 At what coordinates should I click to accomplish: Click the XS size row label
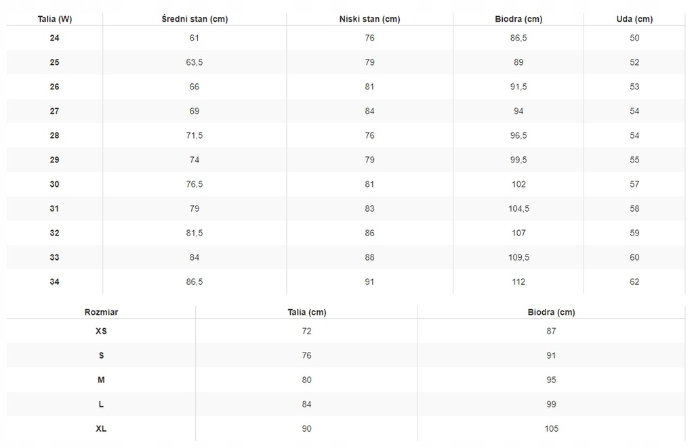101,331
